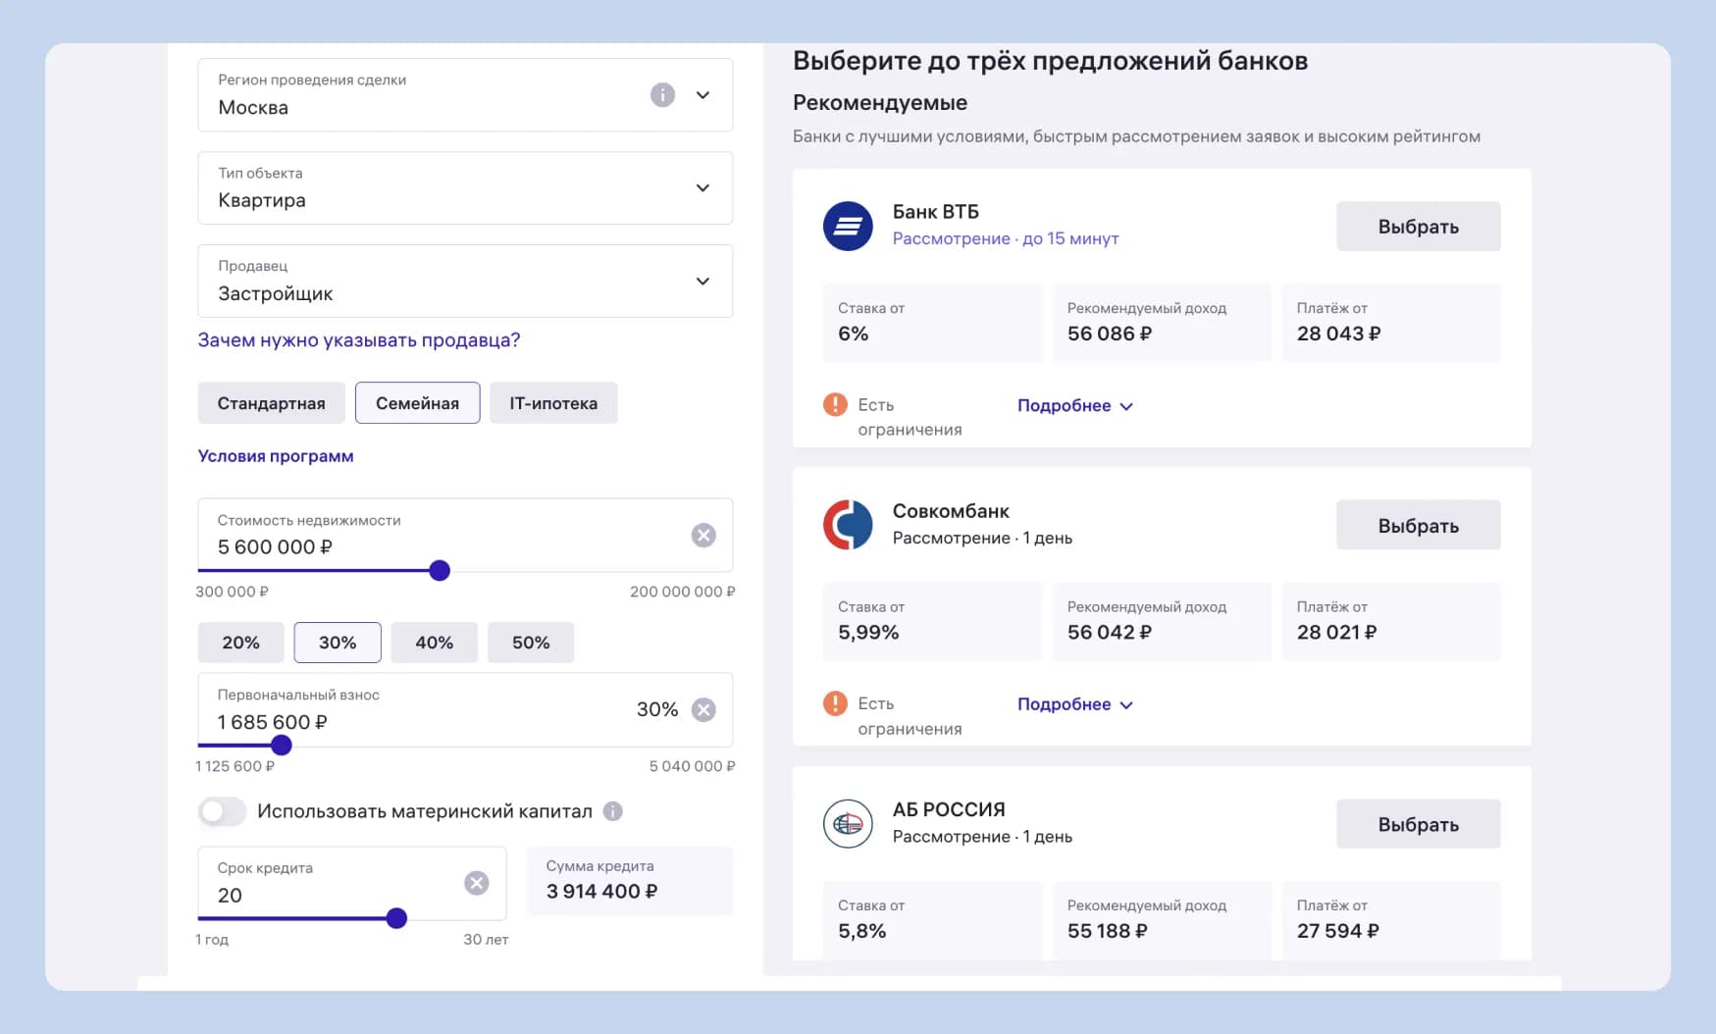The image size is (1716, 1034).
Task: Open the Тип объекта dropdown
Action: point(465,188)
